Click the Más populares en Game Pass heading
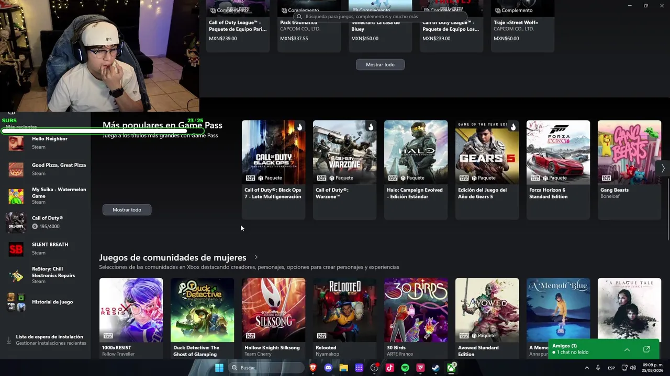This screenshot has width=670, height=376. pyautogui.click(x=162, y=125)
